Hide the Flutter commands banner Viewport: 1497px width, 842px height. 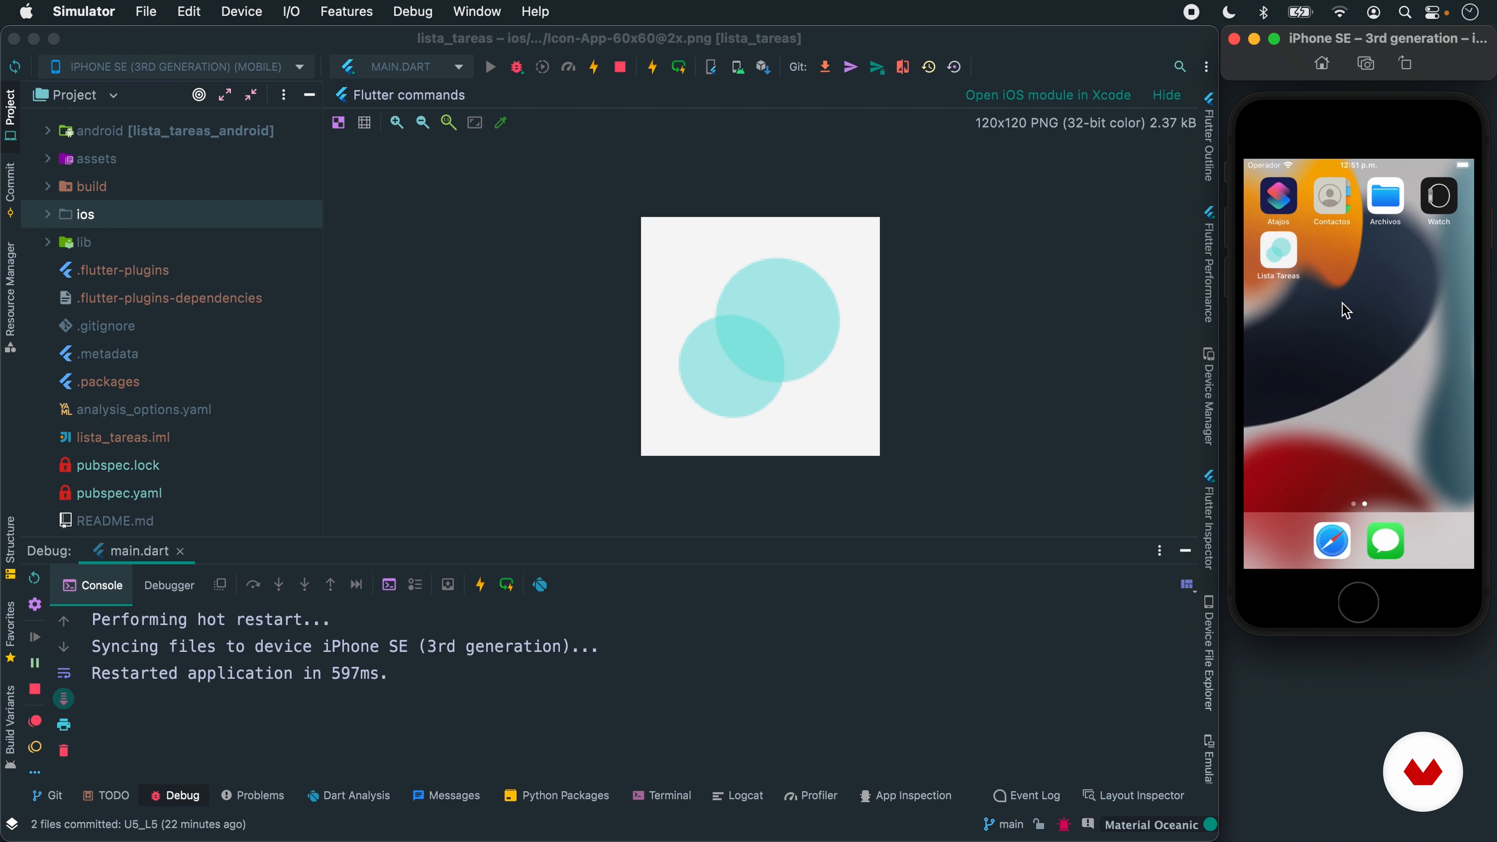(1166, 95)
